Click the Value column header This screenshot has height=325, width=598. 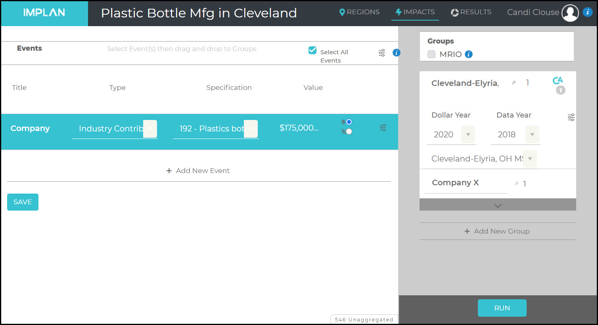tap(313, 87)
